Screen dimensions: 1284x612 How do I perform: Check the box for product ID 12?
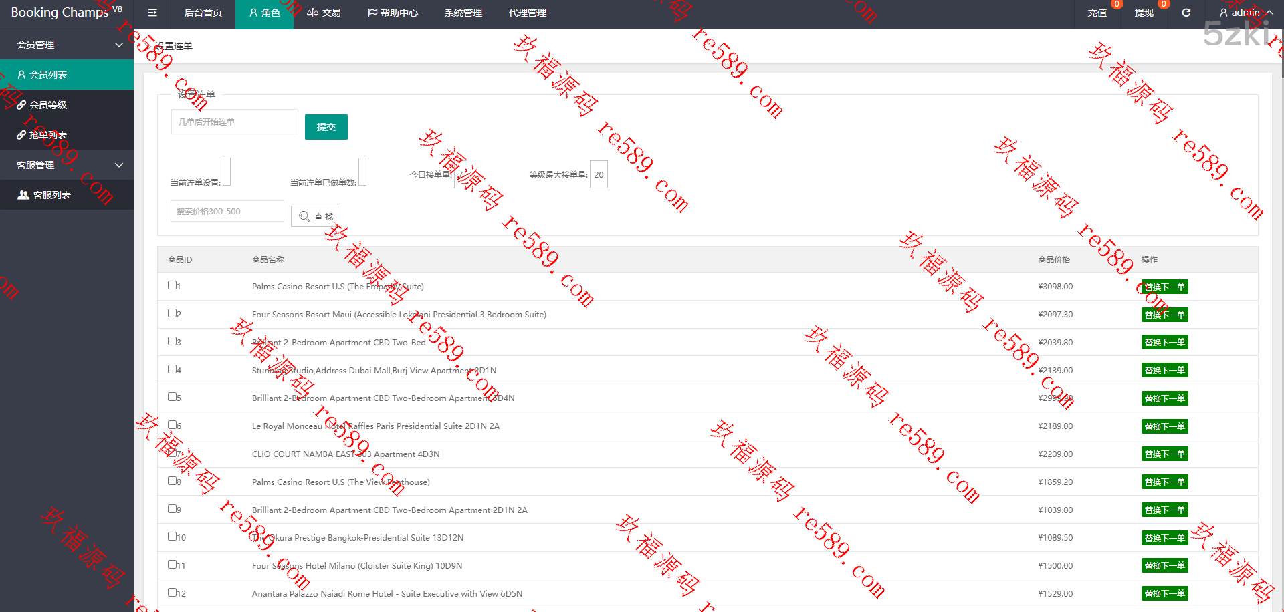point(172,593)
